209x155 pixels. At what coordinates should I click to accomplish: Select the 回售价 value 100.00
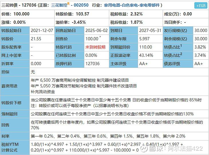pyautogui.click(x=92, y=39)
